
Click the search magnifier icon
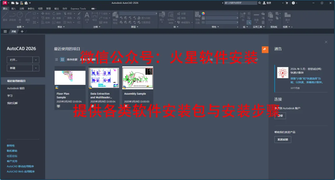(x=260, y=3)
